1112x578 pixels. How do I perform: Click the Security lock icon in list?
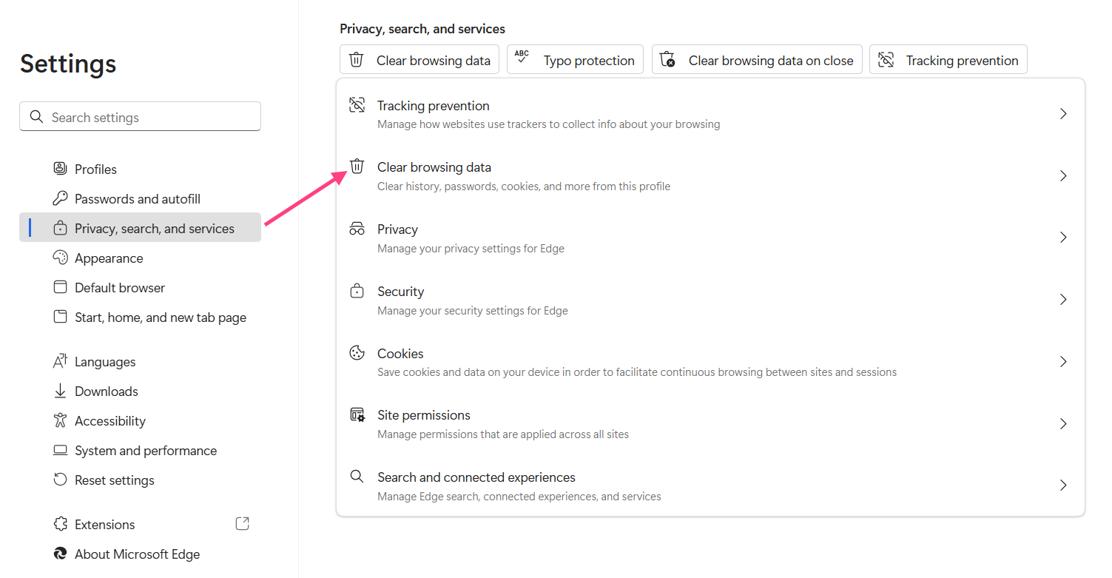[357, 291]
